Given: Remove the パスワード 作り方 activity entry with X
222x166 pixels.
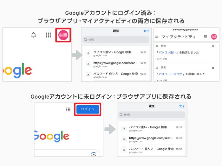Looking at the screenshot, I should [x=213, y=68].
